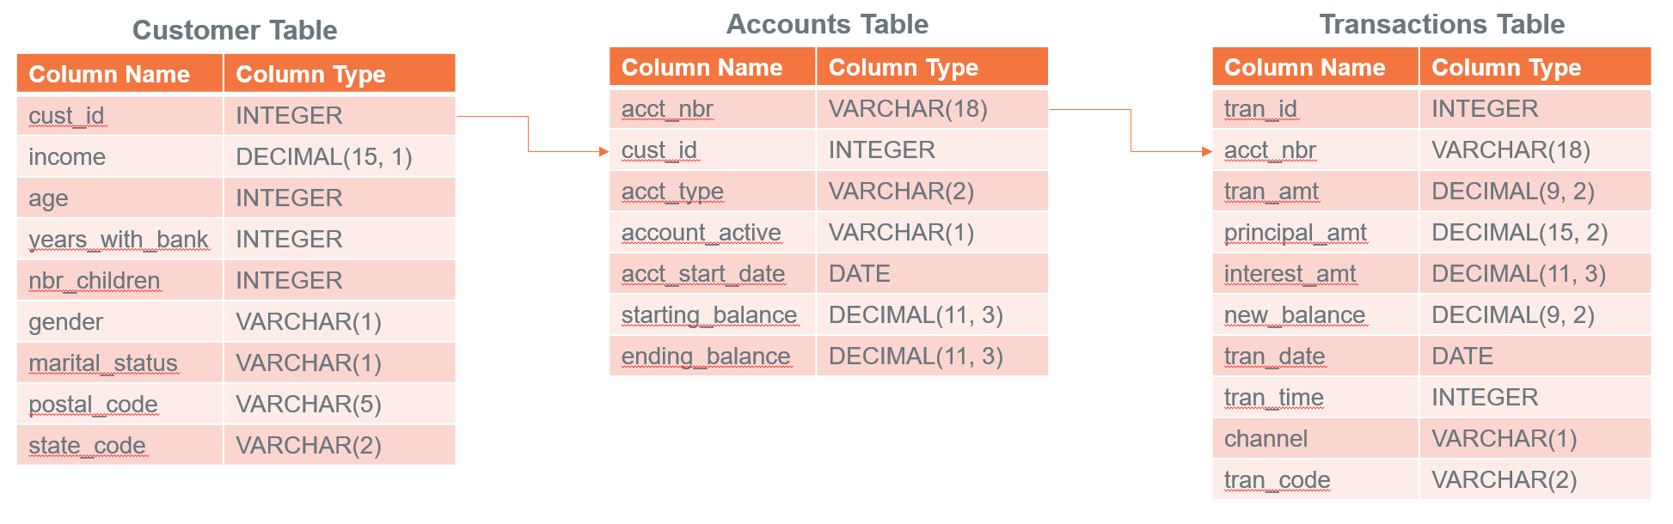
Task: Click the income column name cell
Action: (67, 157)
